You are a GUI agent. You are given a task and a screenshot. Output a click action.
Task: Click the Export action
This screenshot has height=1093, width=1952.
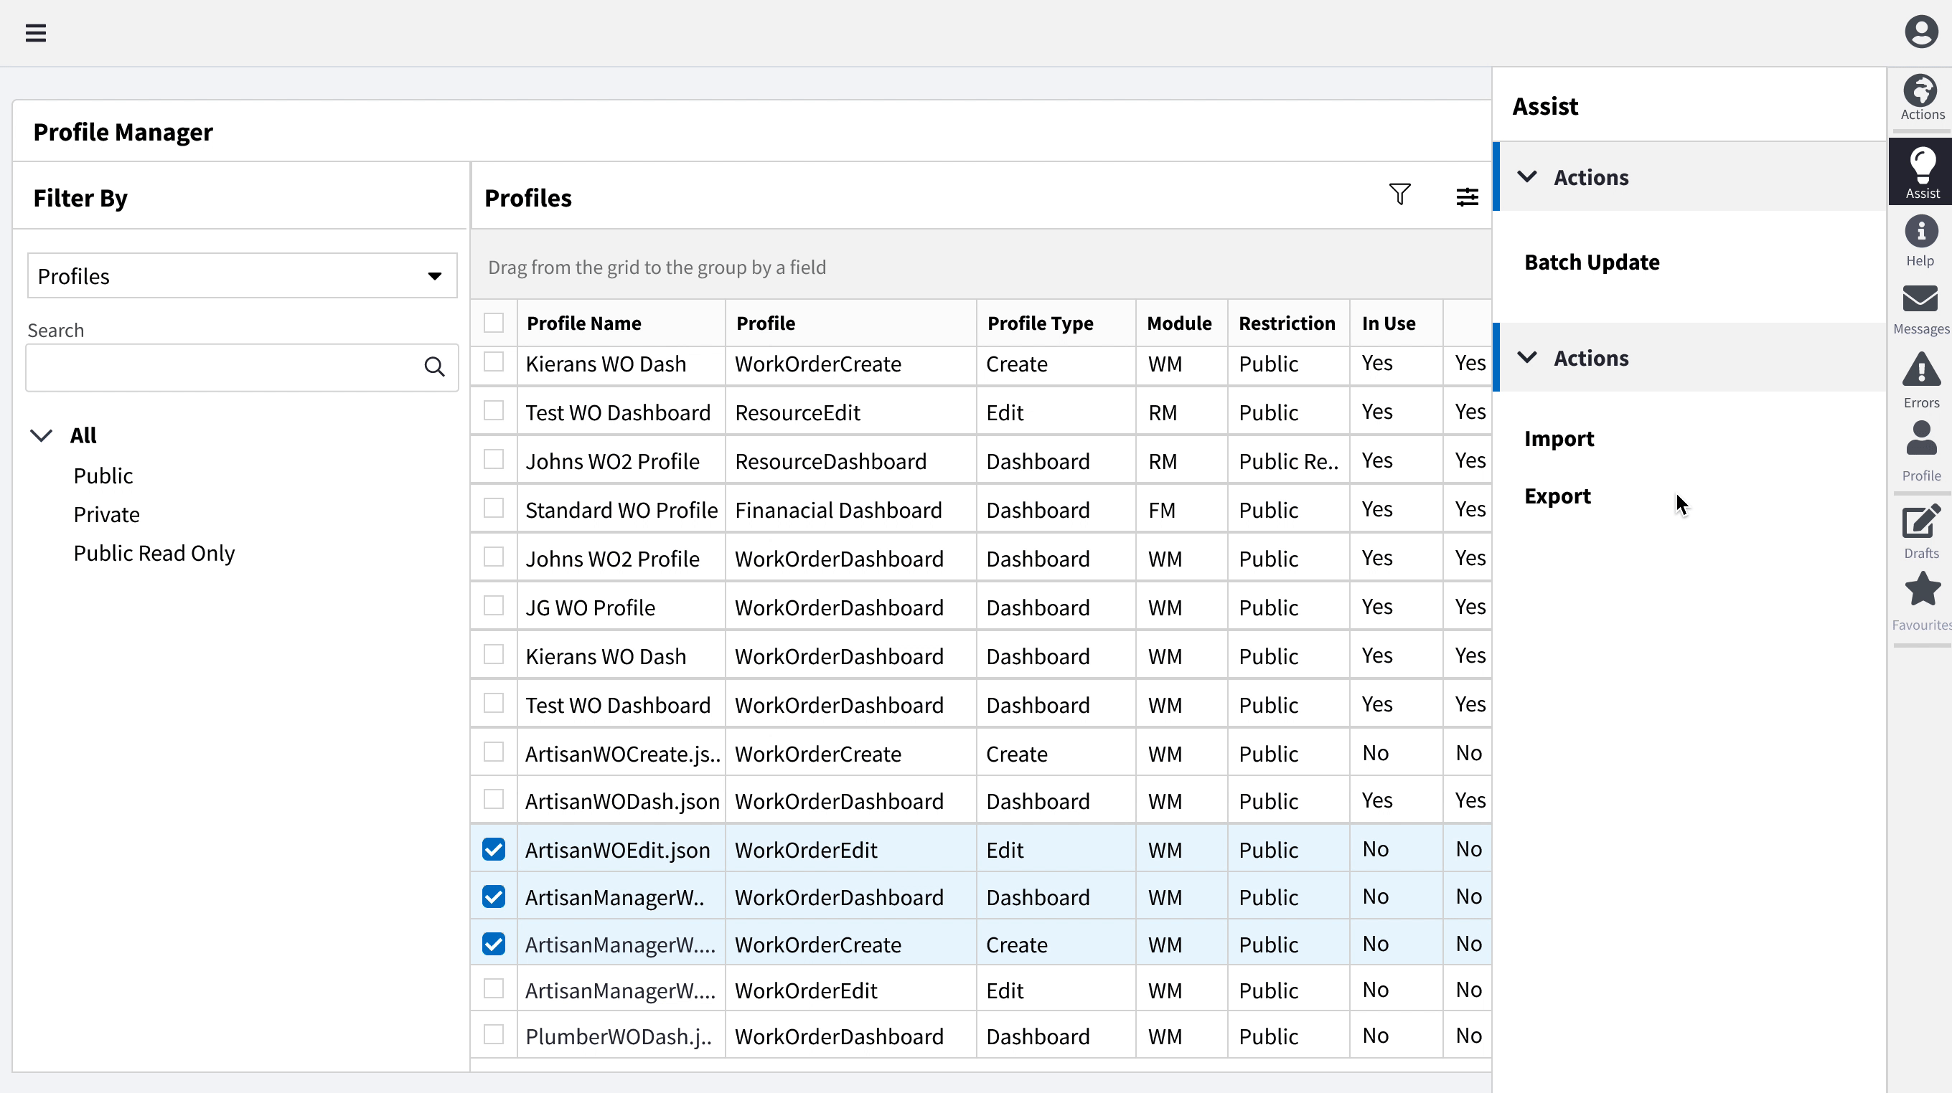point(1557,496)
